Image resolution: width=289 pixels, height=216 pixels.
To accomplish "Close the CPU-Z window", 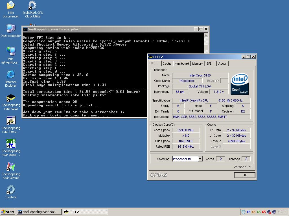I will pyautogui.click(x=253, y=57).
